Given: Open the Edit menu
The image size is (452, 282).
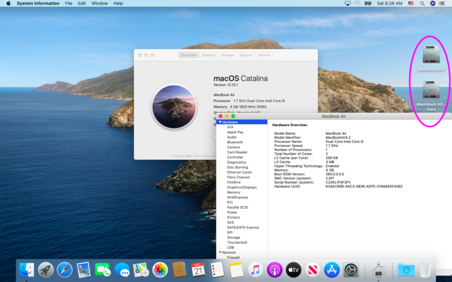Looking at the screenshot, I should point(82,3).
